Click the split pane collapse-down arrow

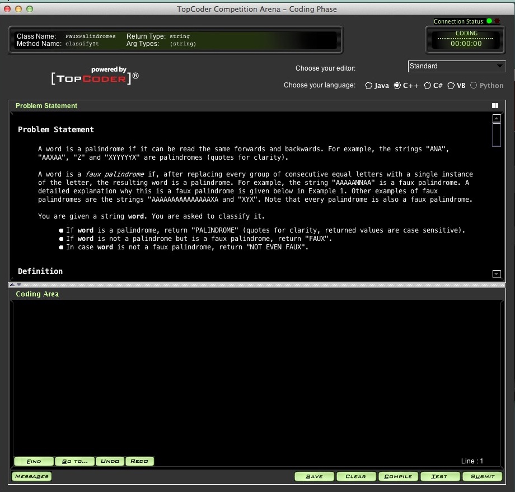point(19,285)
